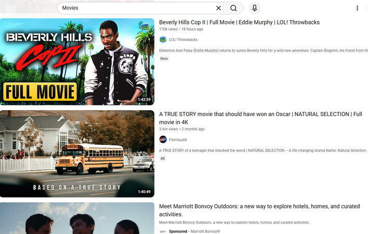The image size is (368, 234).
Task: Click the 1:42:59 duration label
Action: (x=144, y=100)
